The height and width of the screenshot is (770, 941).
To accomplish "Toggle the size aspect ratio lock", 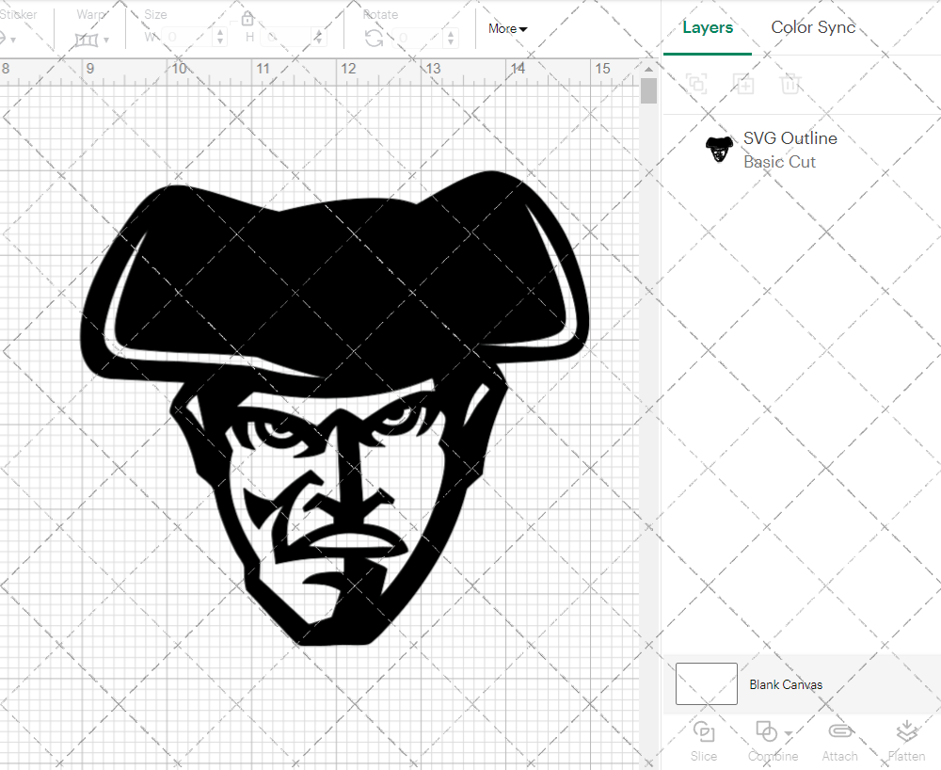I will tap(247, 18).
